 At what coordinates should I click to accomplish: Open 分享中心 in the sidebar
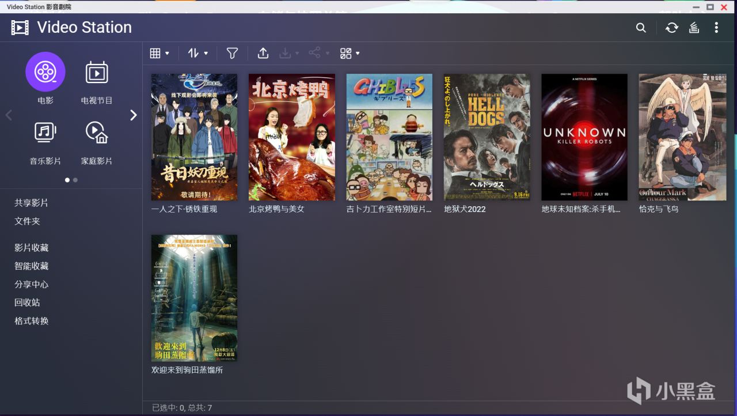[31, 284]
